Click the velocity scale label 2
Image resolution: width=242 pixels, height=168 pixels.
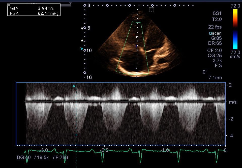point(230,85)
